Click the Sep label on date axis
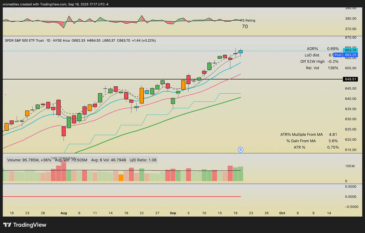Image resolution: width=365 pixels, height=233 pixels. (x=173, y=213)
